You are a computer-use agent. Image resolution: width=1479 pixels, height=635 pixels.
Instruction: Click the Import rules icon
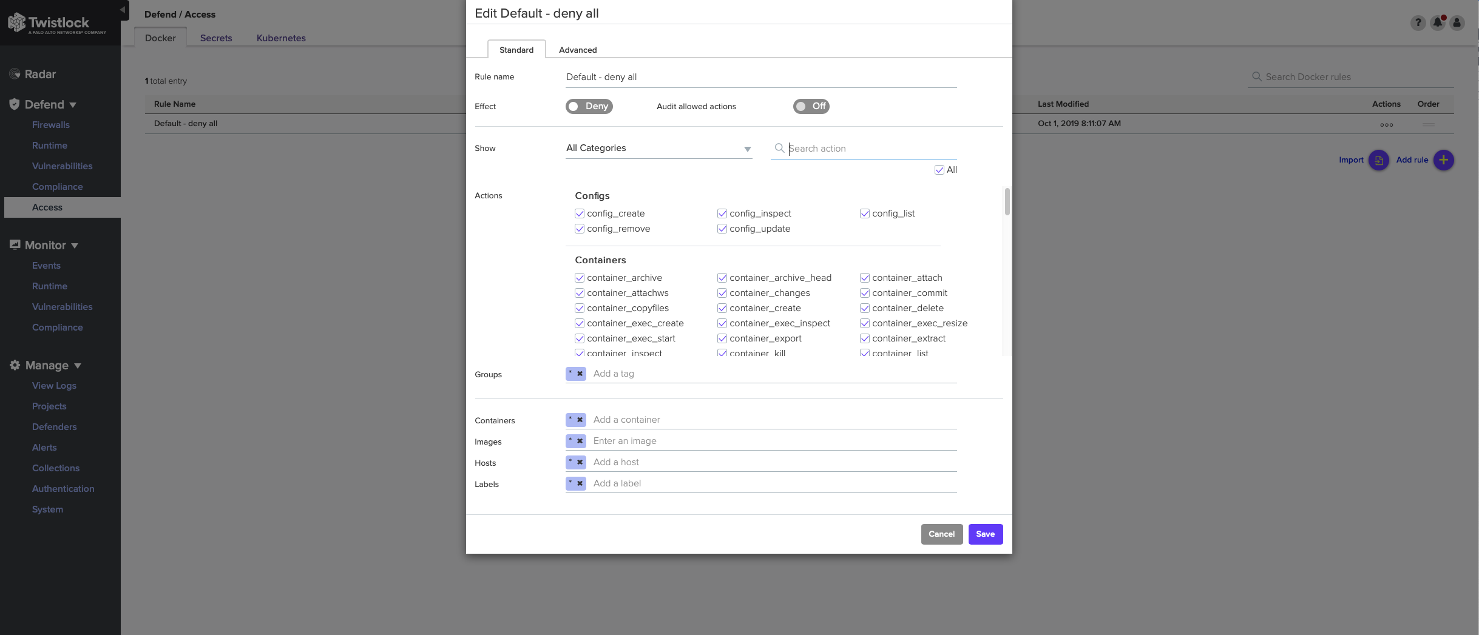[1378, 160]
